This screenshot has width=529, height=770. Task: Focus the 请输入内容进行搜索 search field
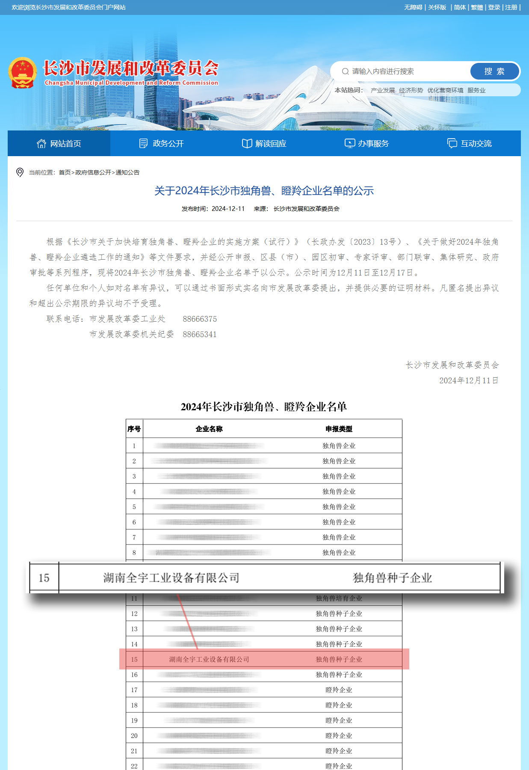pos(406,71)
